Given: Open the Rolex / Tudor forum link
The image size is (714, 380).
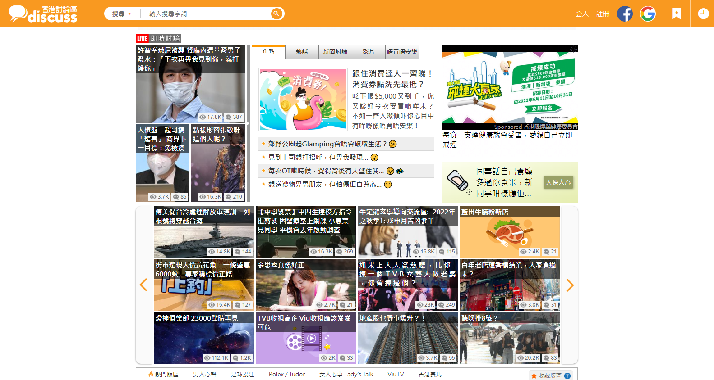Looking at the screenshot, I should coord(287,375).
